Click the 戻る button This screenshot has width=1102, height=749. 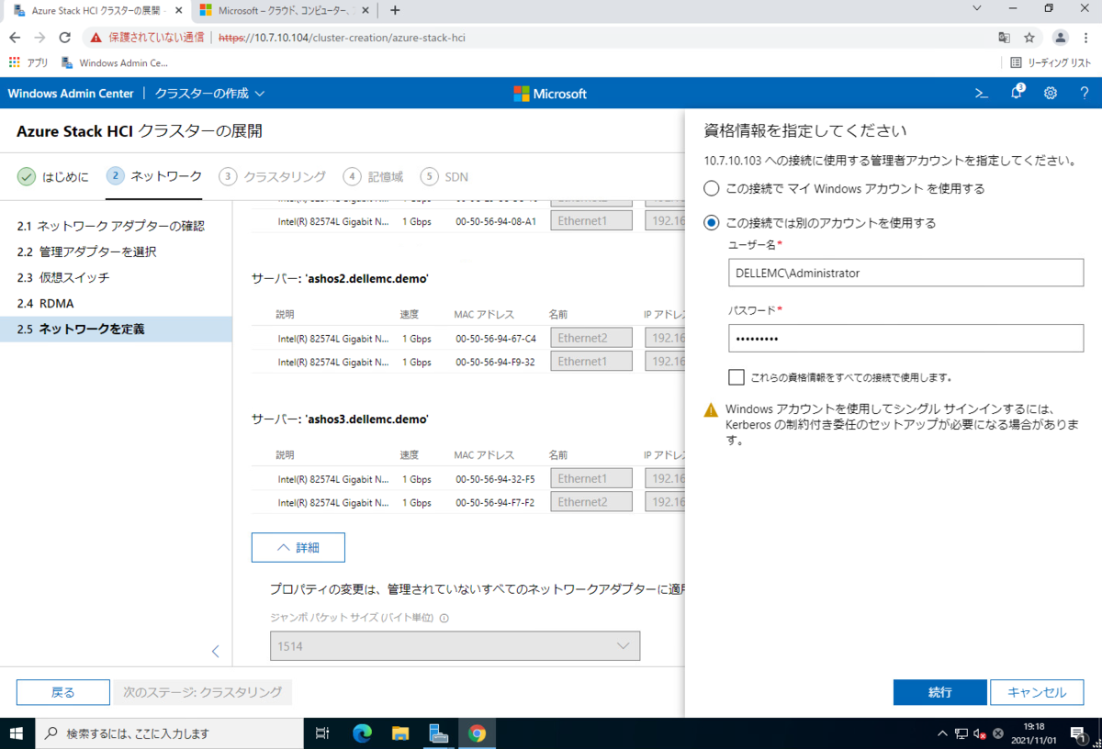62,692
